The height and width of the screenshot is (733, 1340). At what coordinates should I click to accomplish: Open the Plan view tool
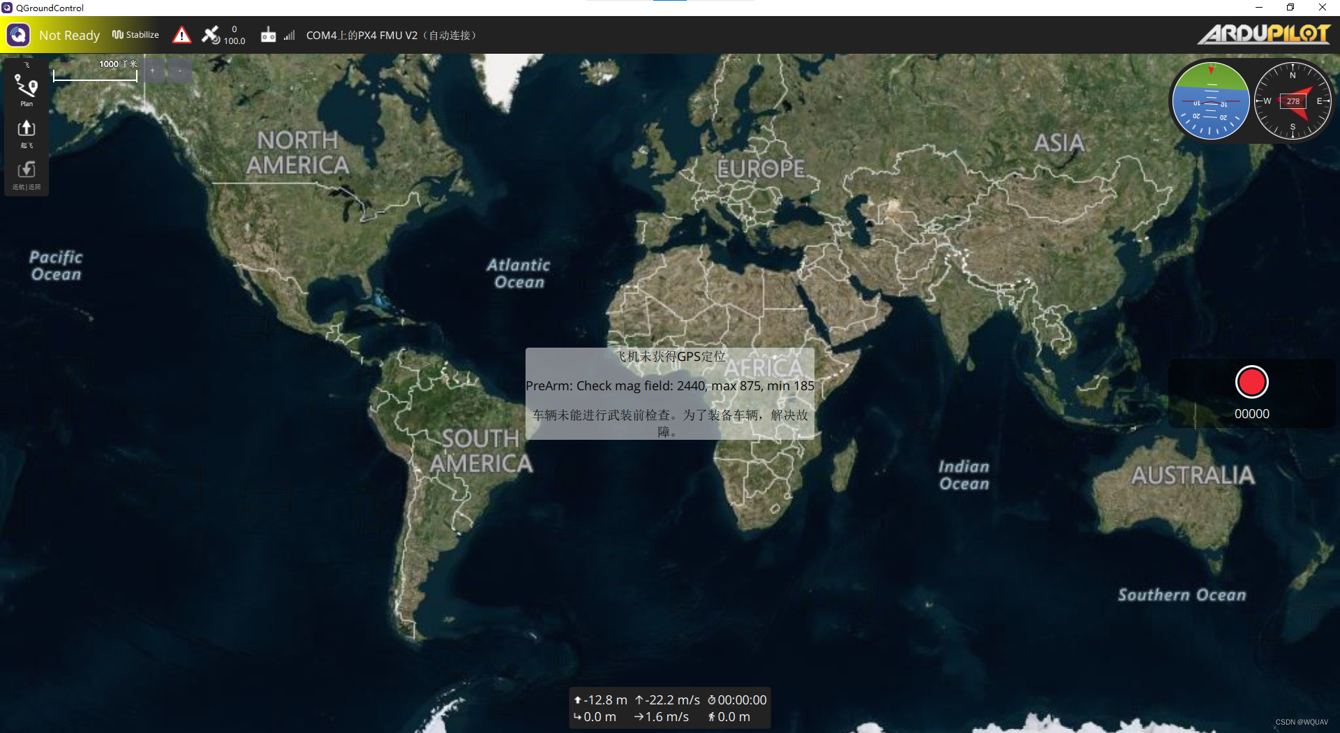(27, 89)
